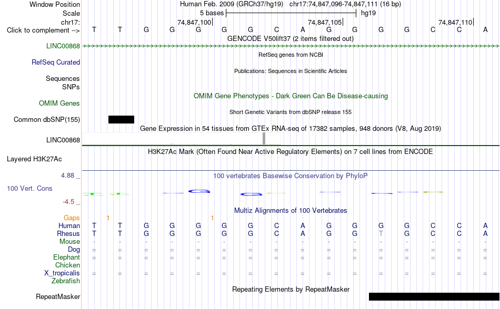Viewport: 500px width, 309px height.
Task: Click the 74,847,110 ruler position
Action: click(x=455, y=22)
